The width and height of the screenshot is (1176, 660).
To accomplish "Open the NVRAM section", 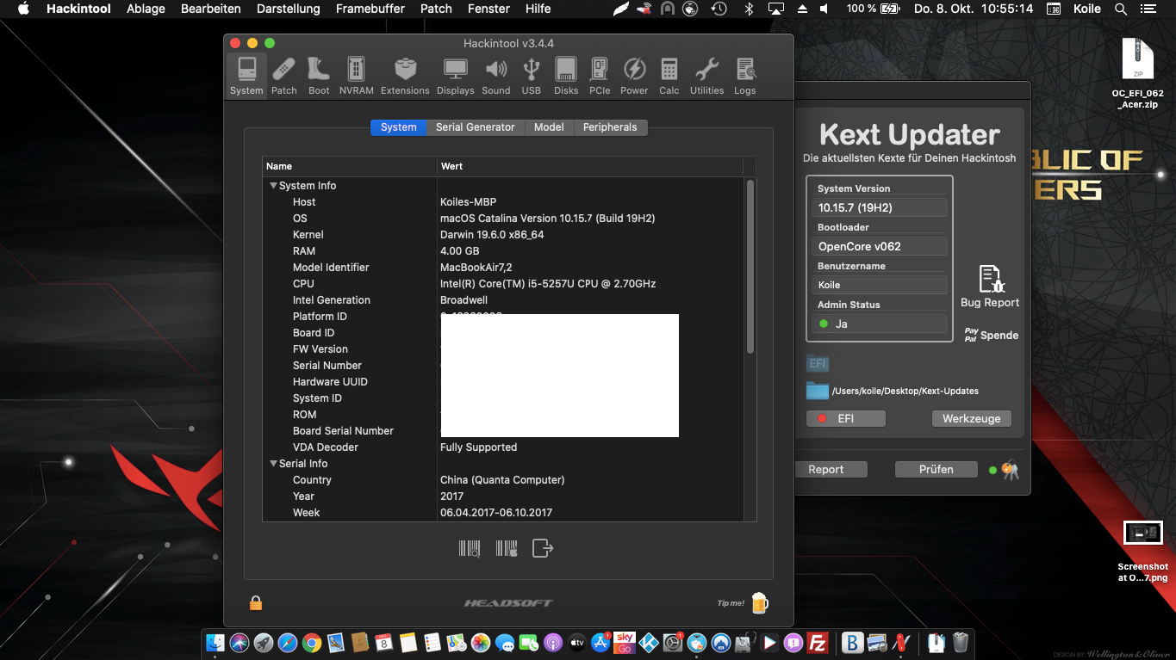I will click(x=356, y=76).
